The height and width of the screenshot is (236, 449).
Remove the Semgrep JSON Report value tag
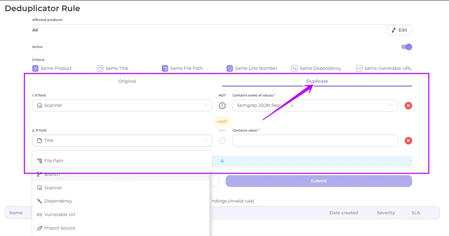(292, 105)
